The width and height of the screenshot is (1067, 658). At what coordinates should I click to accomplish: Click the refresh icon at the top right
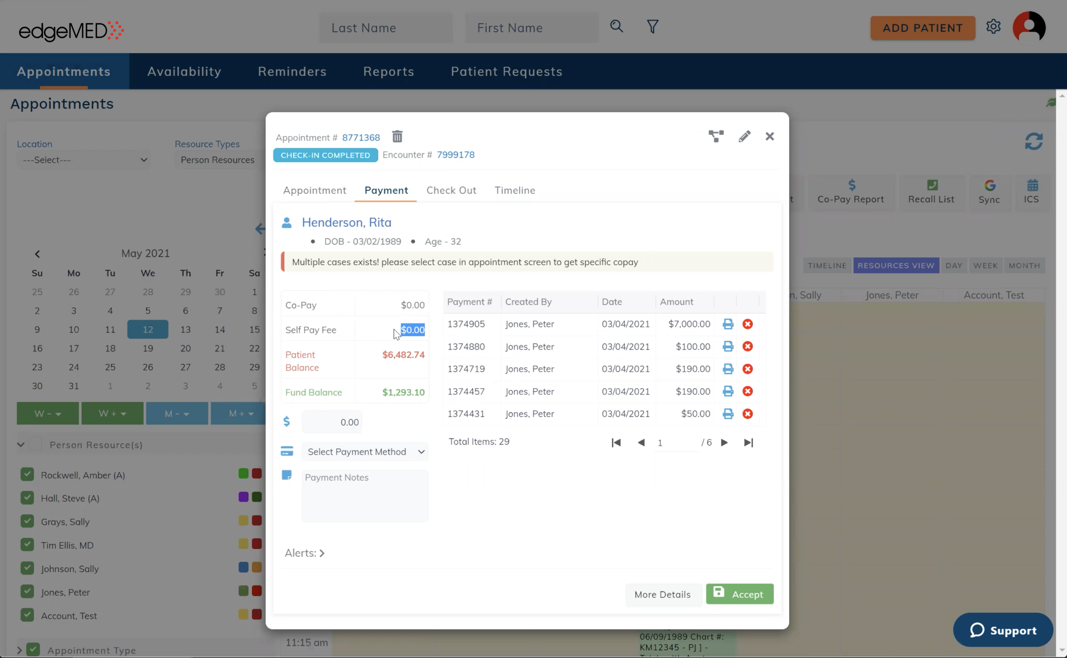coord(1033,142)
